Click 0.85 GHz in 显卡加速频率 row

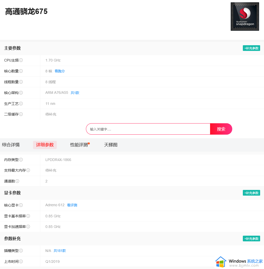tap(53, 227)
